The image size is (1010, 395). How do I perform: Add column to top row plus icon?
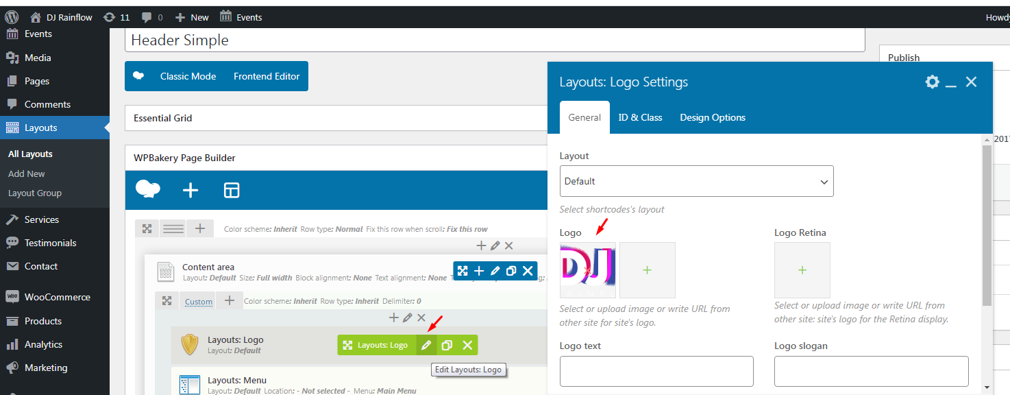pos(200,228)
